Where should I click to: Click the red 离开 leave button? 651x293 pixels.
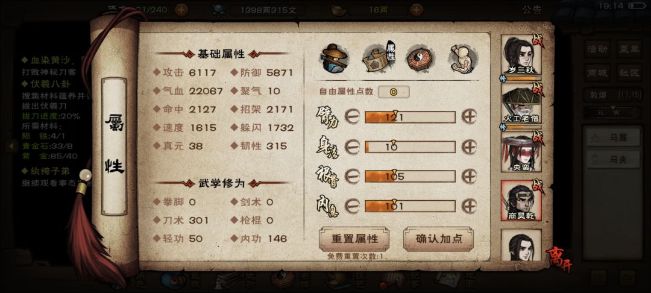click(558, 259)
